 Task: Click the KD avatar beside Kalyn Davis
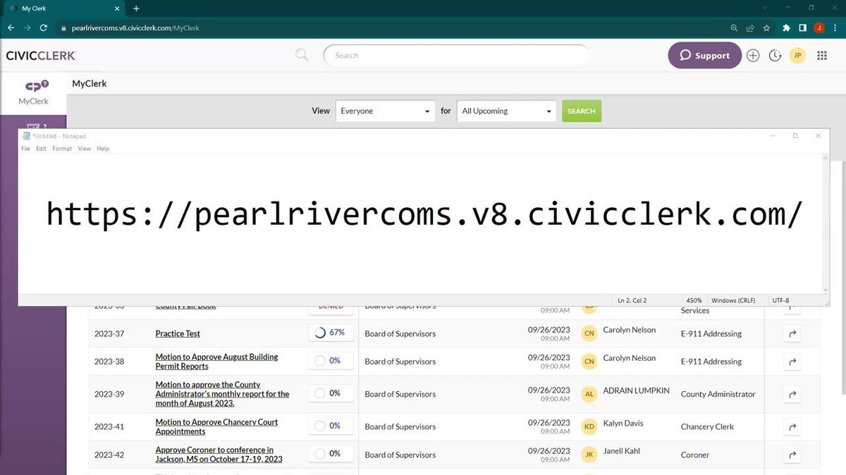589,426
